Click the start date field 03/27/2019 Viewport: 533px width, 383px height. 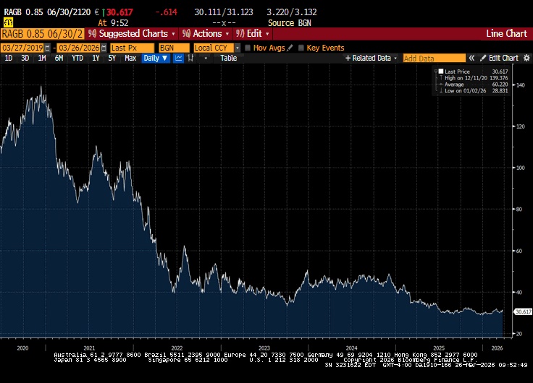tap(22, 48)
